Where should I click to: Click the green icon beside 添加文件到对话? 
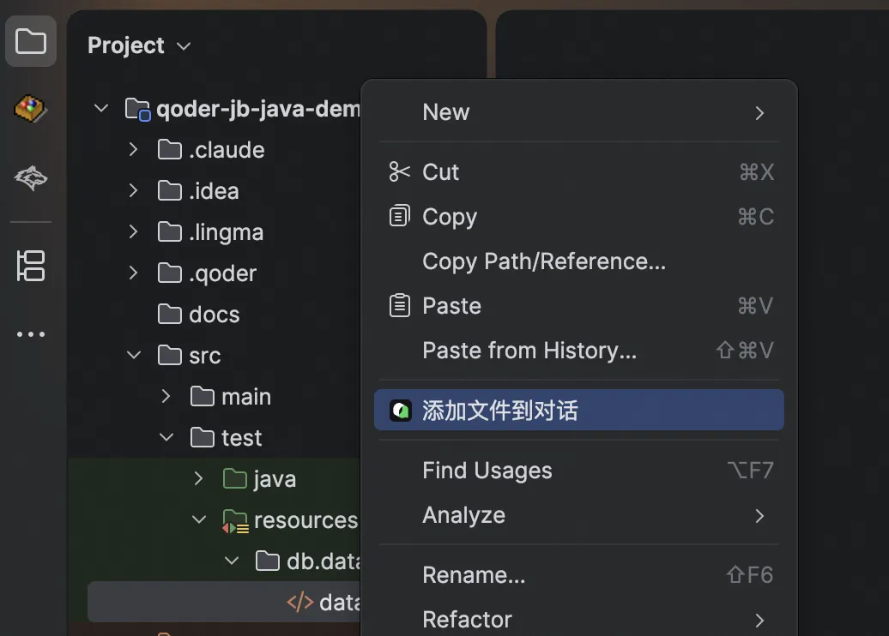(x=400, y=411)
